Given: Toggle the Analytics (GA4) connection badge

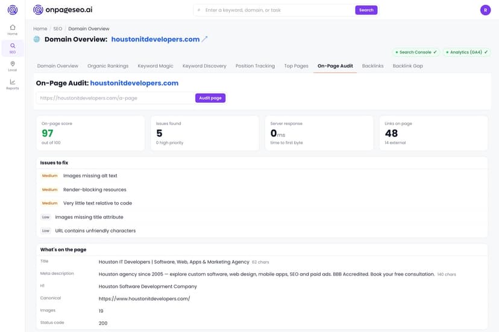Looking at the screenshot, I should [466, 52].
